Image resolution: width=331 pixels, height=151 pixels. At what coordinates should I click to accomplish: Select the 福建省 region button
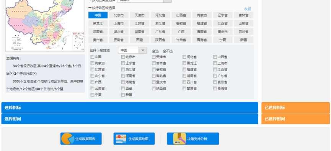(202, 23)
